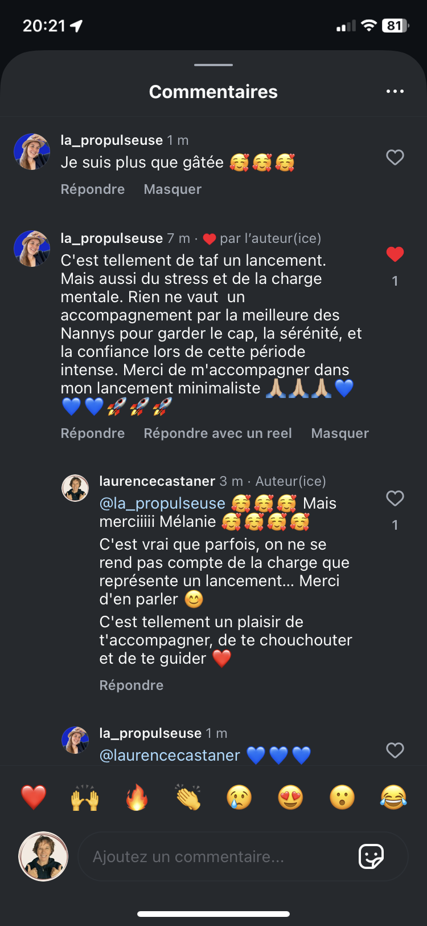This screenshot has height=926, width=427.
Task: Click "Masquer" under the first comment
Action: (x=173, y=189)
